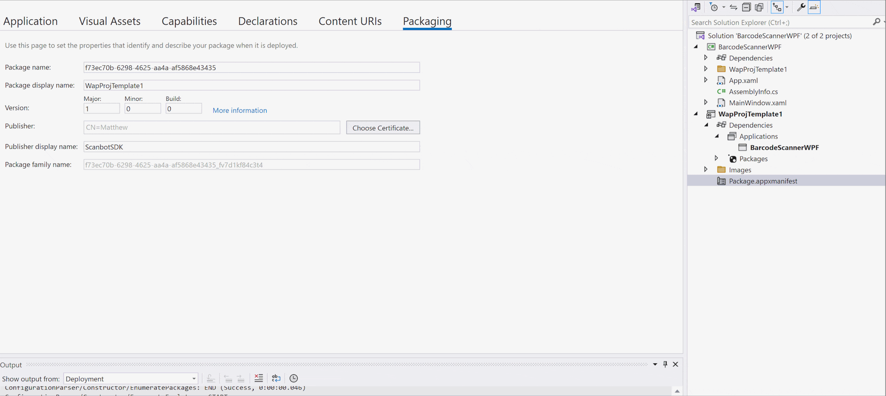Clear all output icon
886x396 pixels.
[x=259, y=378]
